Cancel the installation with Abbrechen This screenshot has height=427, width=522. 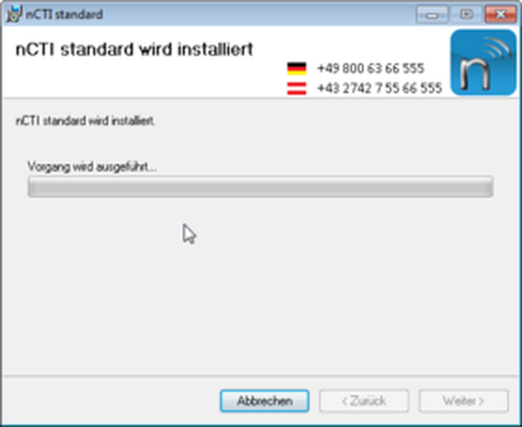click(x=265, y=401)
